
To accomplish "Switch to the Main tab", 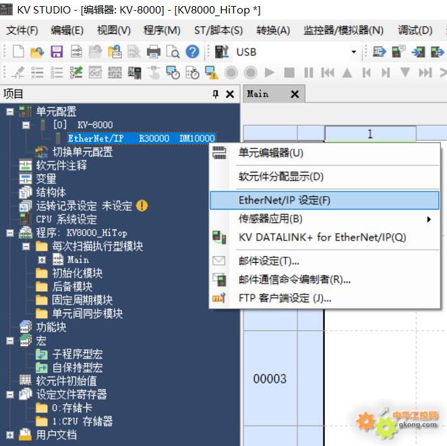I will tap(258, 94).
